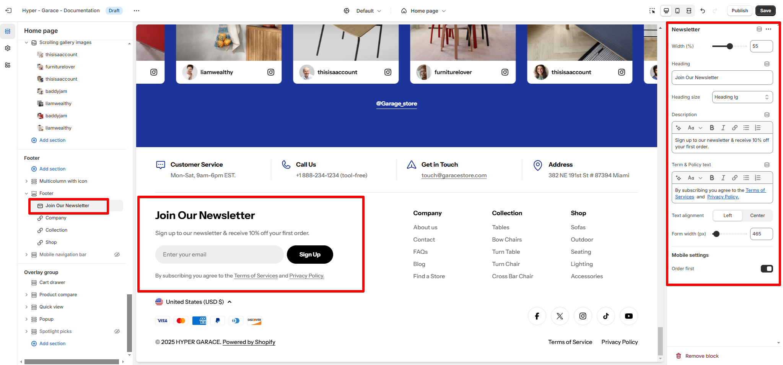Insert link in Term & Policy editor
Screen dimensions: 783x365
(x=735, y=178)
